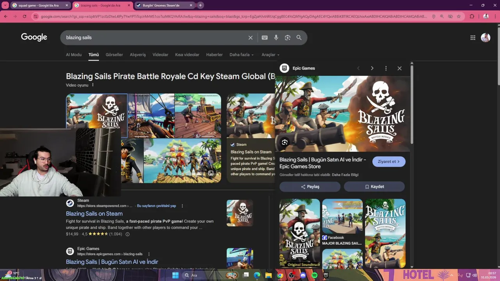This screenshot has height=281, width=500.
Task: Open the Chrome extensions puzzle icon
Action: point(472,16)
